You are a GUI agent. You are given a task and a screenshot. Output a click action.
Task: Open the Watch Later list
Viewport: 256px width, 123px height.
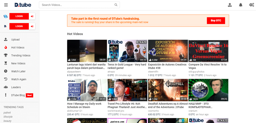point(18,71)
